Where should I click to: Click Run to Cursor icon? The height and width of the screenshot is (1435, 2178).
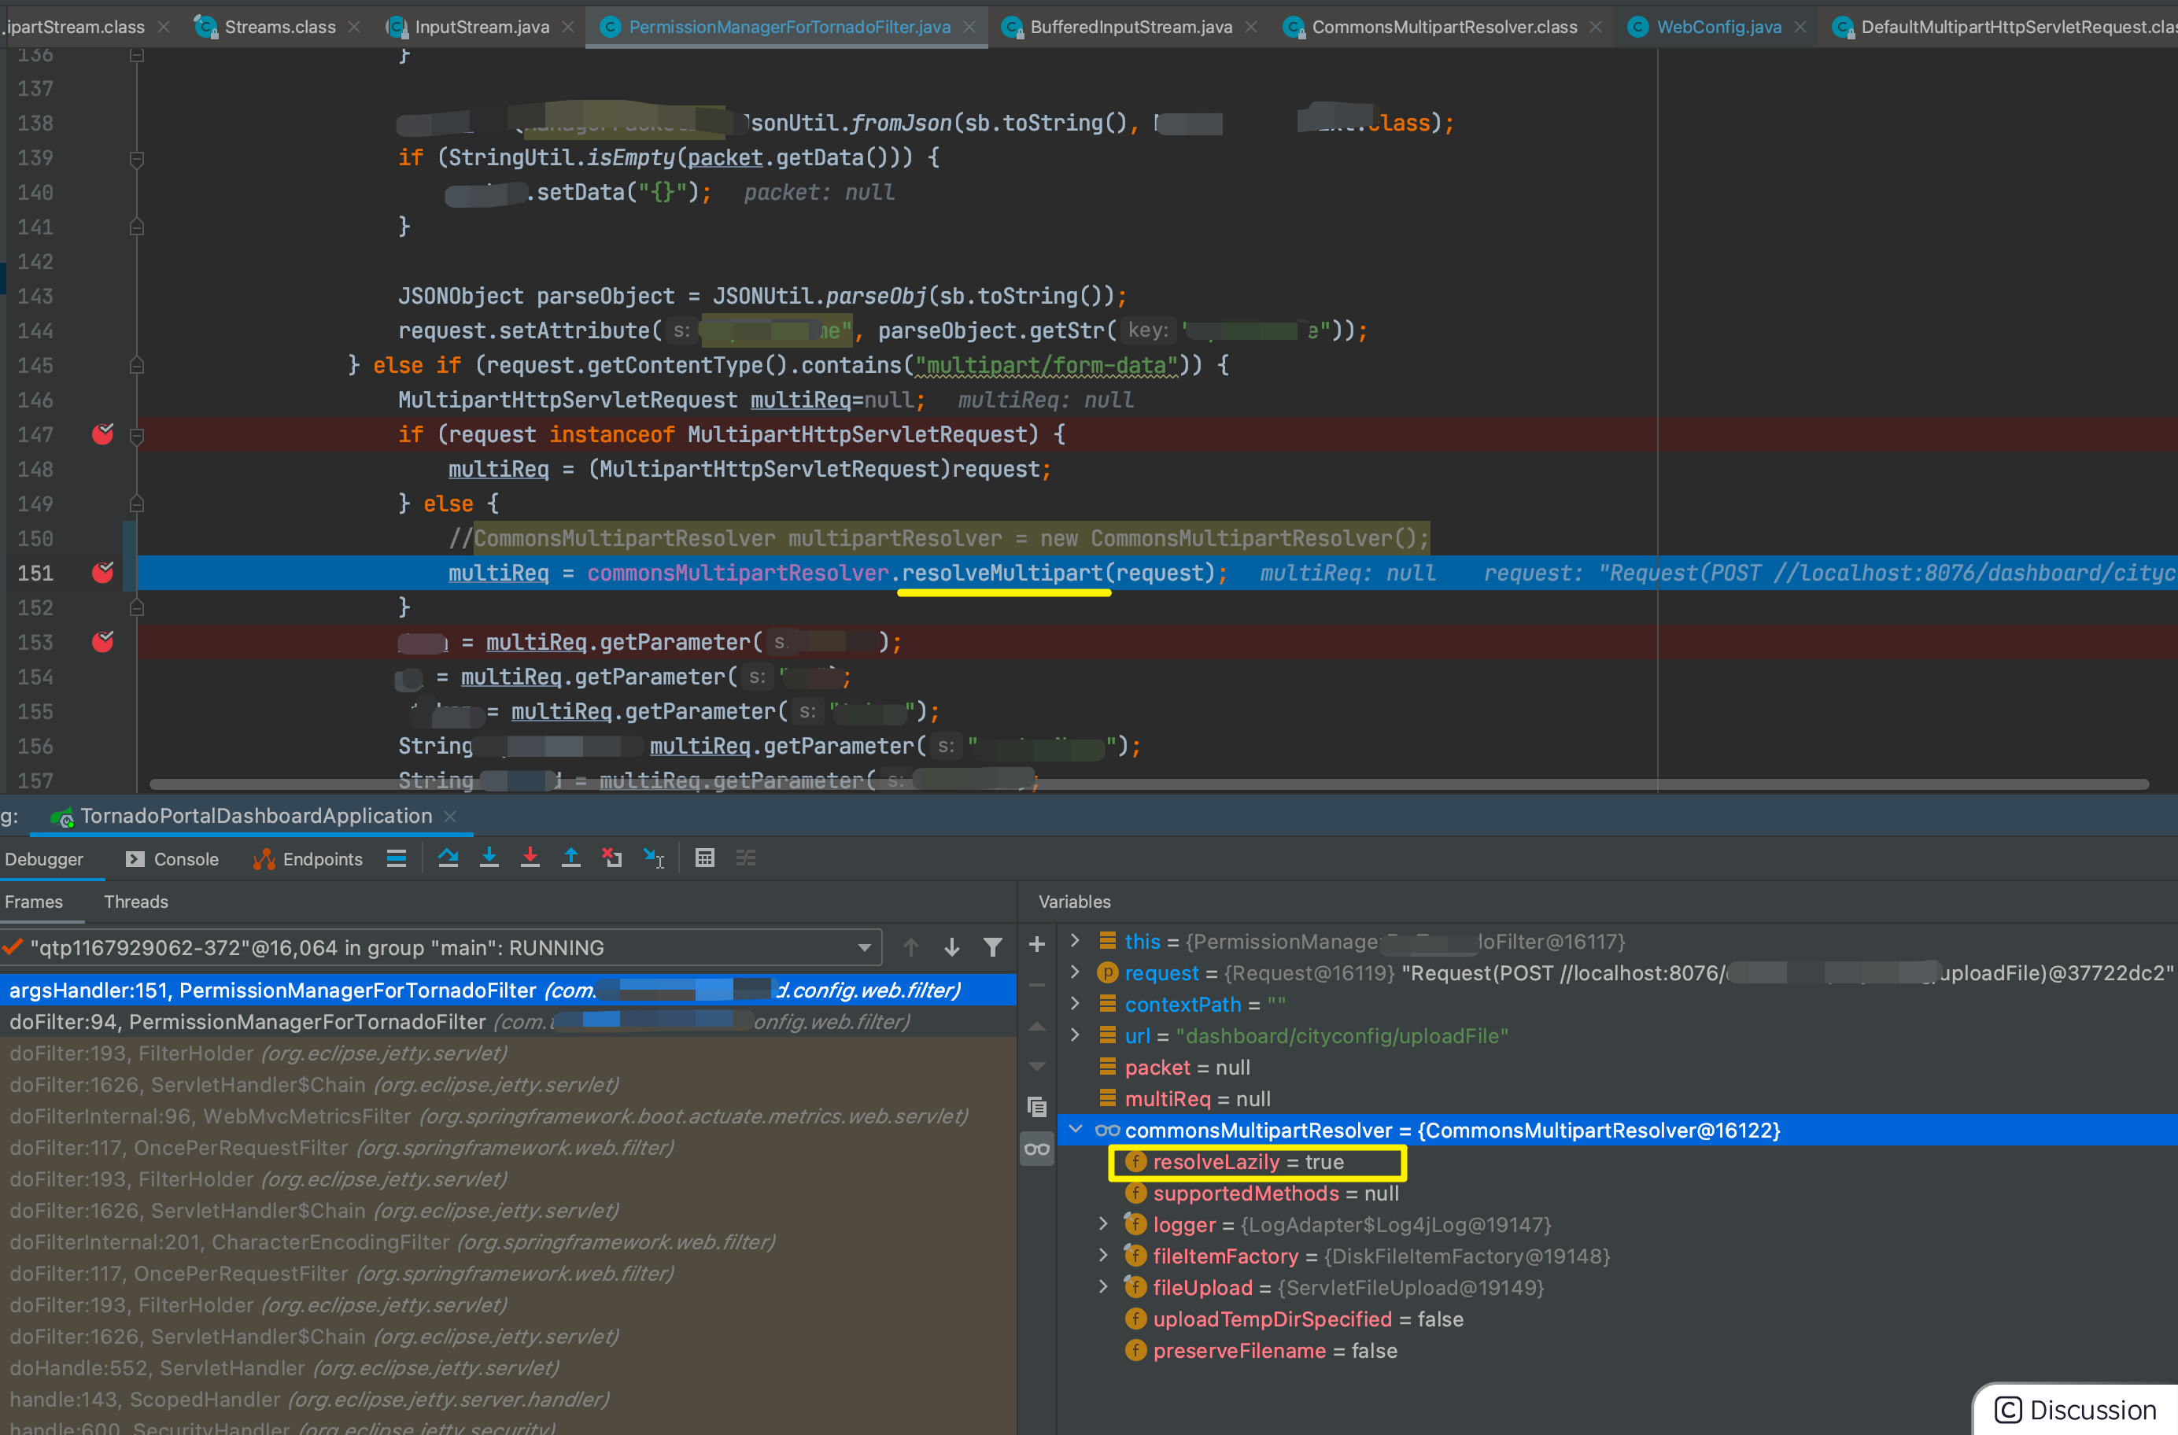tap(653, 858)
